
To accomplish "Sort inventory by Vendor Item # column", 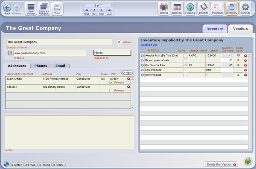I will click(196, 51).
